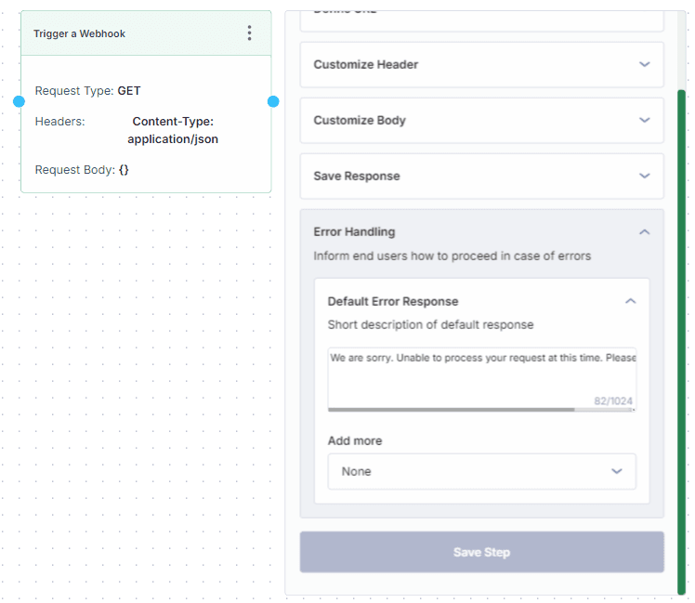Collapse the Default Error Response chevron
The width and height of the screenshot is (695, 603).
tap(630, 301)
